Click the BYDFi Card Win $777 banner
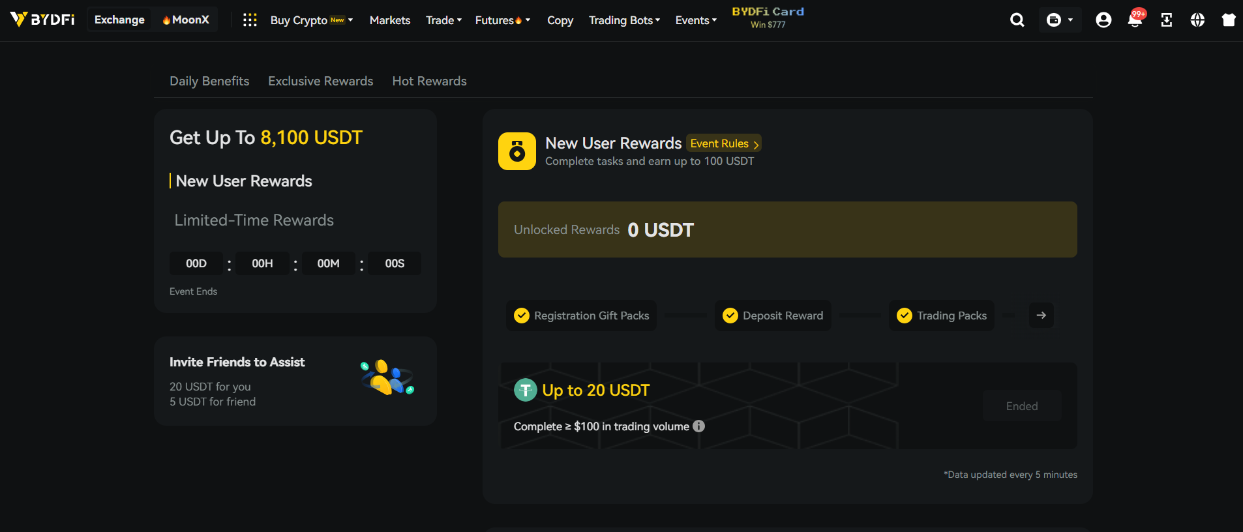The width and height of the screenshot is (1243, 532). 768,18
